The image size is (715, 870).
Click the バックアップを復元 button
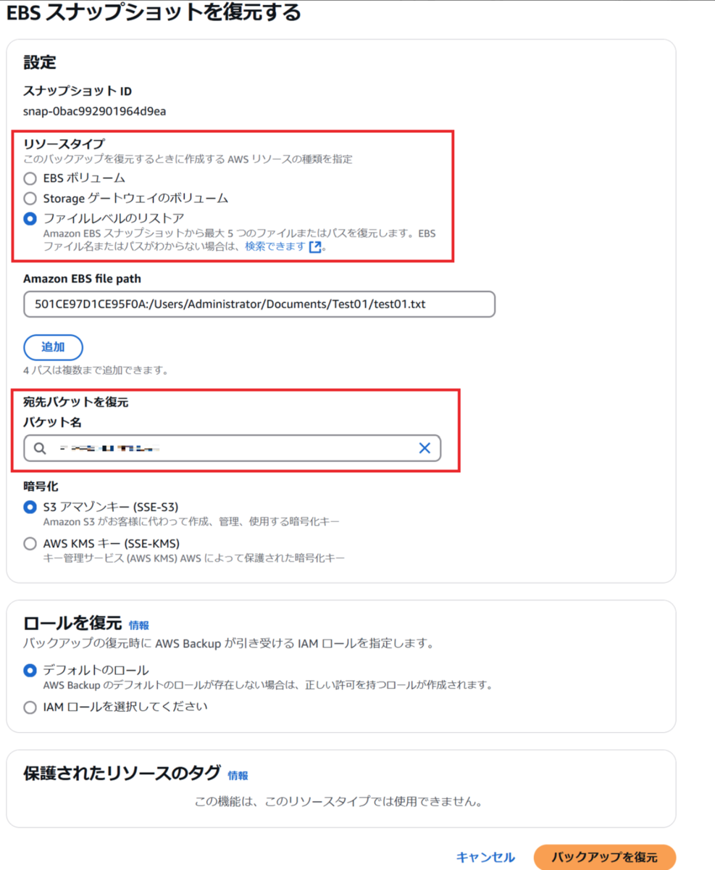point(604,857)
